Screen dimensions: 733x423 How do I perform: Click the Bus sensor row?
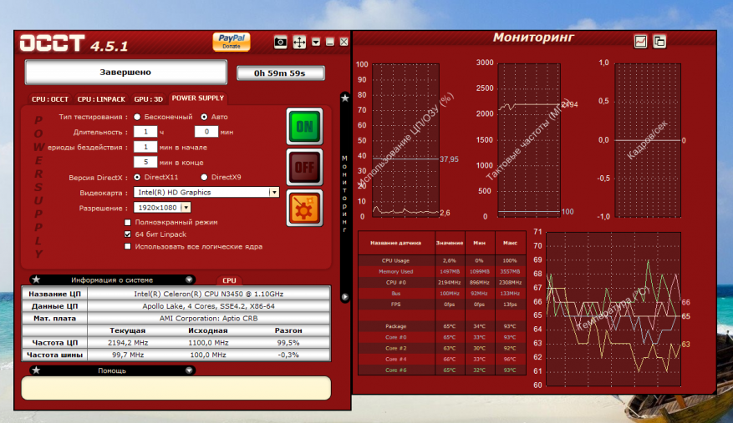tap(442, 293)
